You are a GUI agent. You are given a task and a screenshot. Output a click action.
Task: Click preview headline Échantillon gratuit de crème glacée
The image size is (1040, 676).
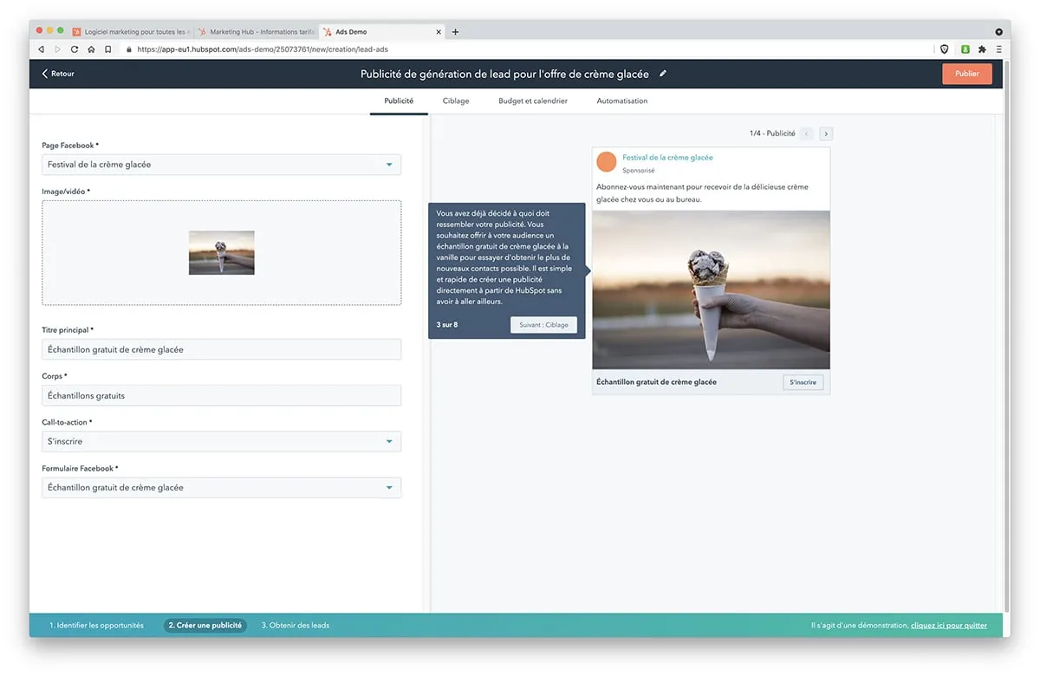(657, 382)
